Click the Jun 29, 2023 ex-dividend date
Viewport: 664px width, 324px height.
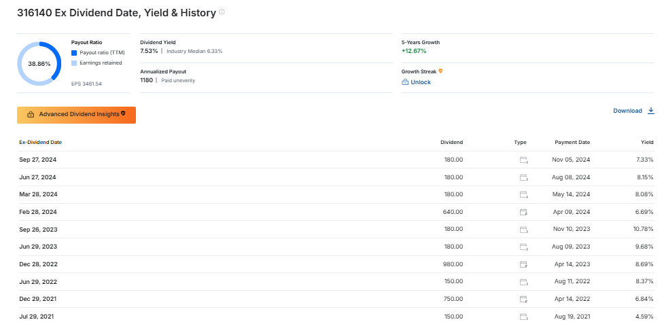(x=37, y=247)
